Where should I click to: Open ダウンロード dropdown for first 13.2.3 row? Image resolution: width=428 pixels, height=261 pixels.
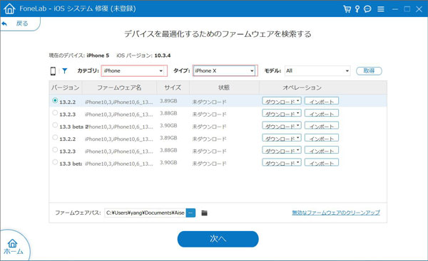tap(282, 114)
